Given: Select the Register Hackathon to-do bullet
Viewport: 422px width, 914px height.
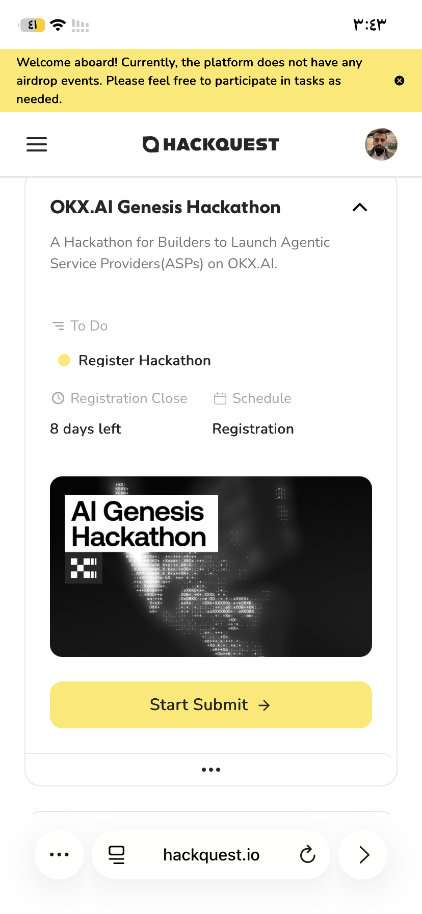Looking at the screenshot, I should pyautogui.click(x=64, y=361).
